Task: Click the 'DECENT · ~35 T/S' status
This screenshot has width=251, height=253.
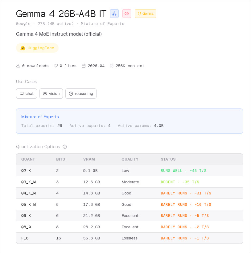Action: click(x=180, y=182)
